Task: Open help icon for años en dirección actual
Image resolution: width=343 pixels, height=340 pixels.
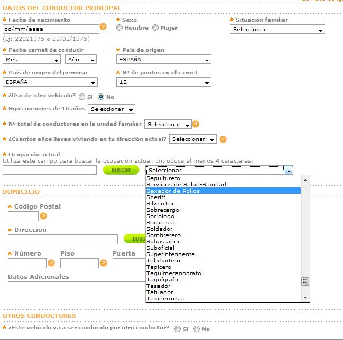Action: pos(223,139)
